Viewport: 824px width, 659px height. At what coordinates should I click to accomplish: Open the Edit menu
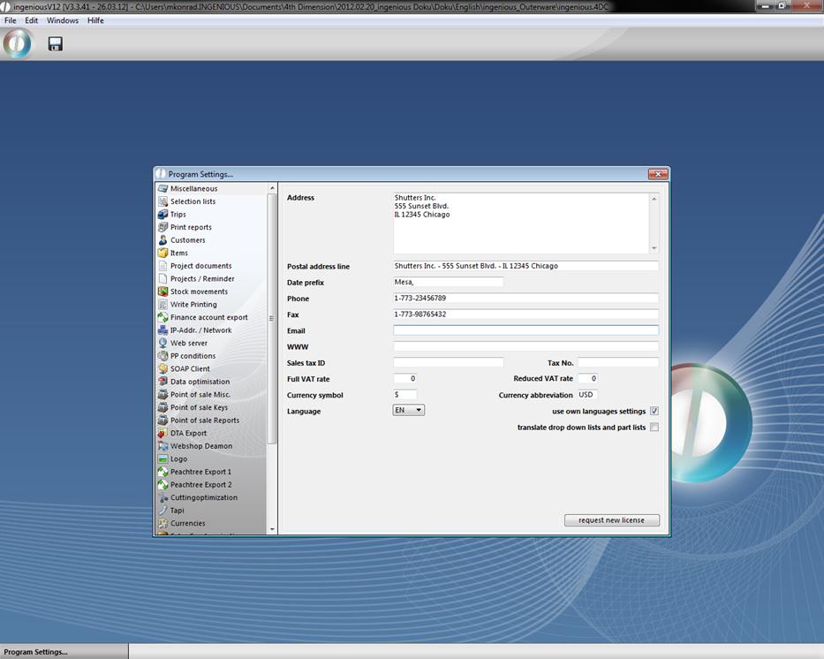31,20
